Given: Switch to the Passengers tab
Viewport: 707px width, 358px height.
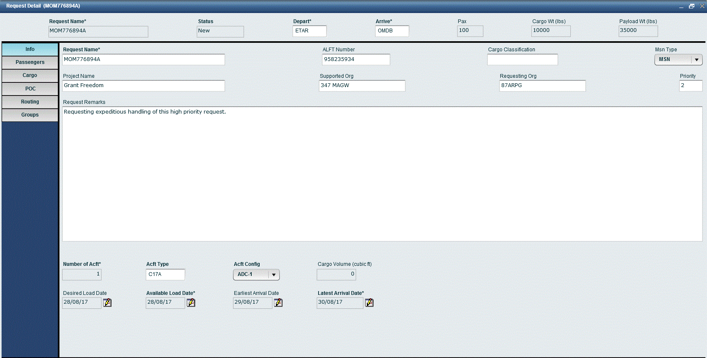Looking at the screenshot, I should pyautogui.click(x=30, y=62).
